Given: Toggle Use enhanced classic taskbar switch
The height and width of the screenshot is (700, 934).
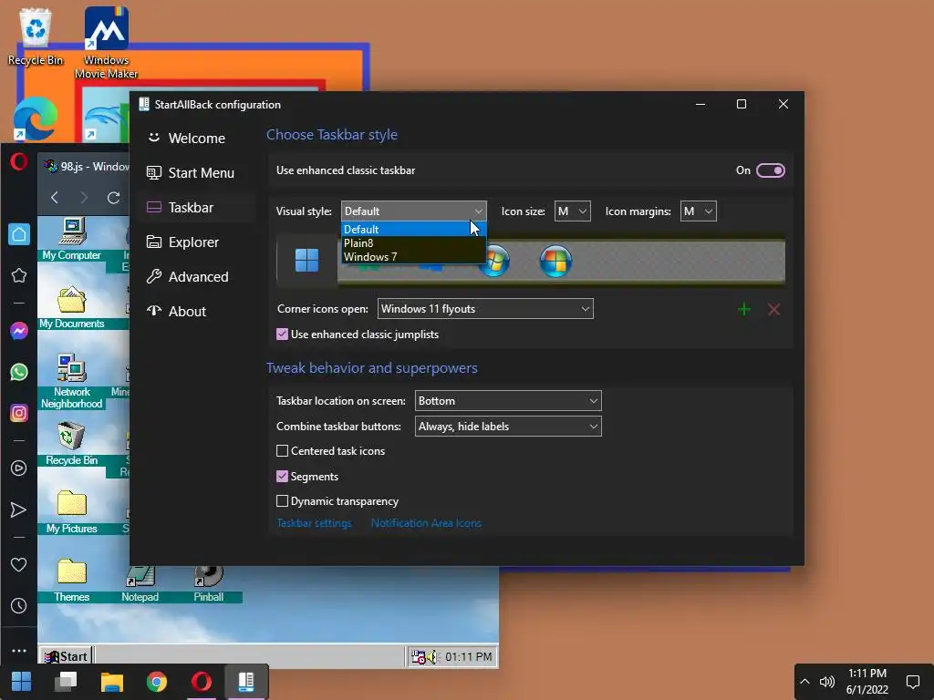Looking at the screenshot, I should [770, 170].
